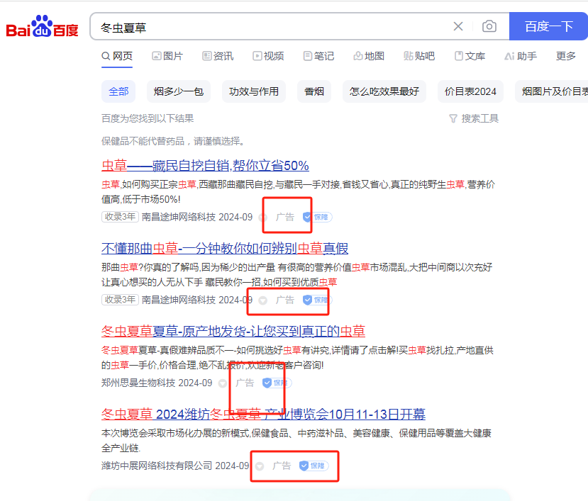The width and height of the screenshot is (588, 501).
Task: Click the Ai icon beside 助手
Action: pos(509,55)
